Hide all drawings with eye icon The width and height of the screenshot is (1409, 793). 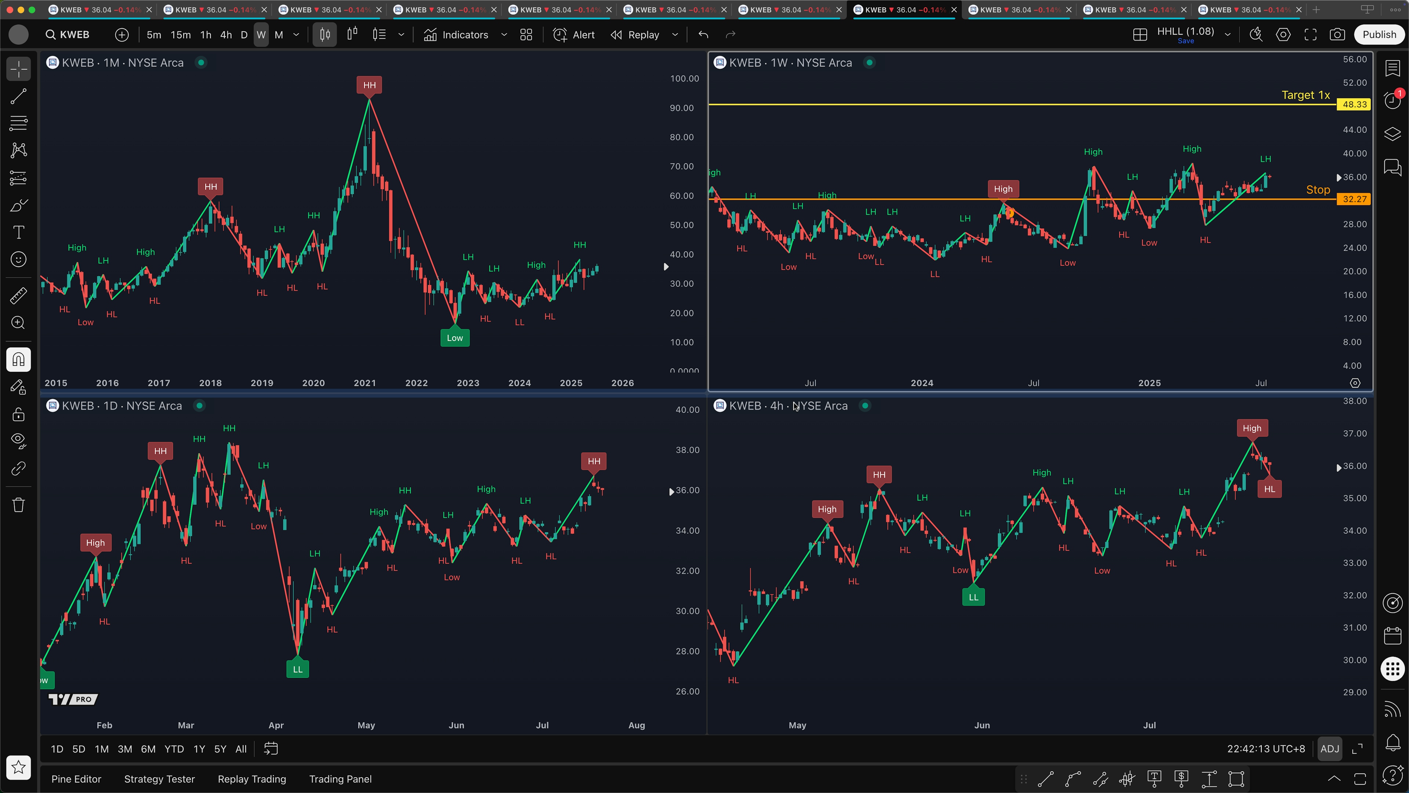[x=19, y=441]
